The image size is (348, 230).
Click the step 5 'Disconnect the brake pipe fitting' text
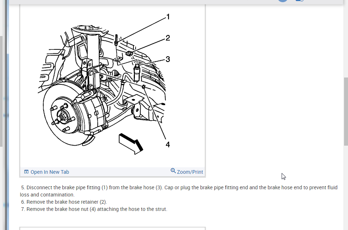[179, 191]
